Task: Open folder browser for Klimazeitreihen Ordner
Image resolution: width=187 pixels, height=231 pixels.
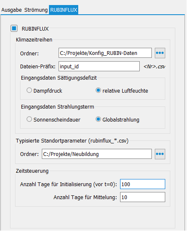Action: pyautogui.click(x=160, y=53)
